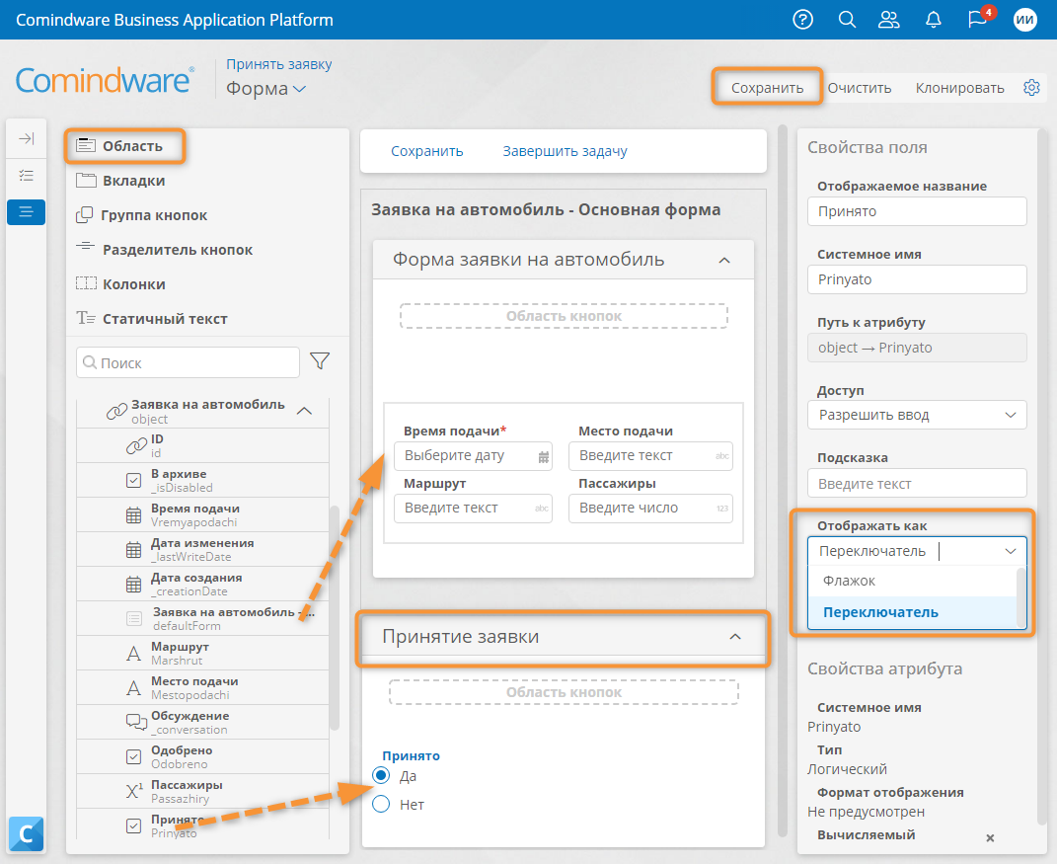Collapse the Принятие заявки area

[x=735, y=637]
